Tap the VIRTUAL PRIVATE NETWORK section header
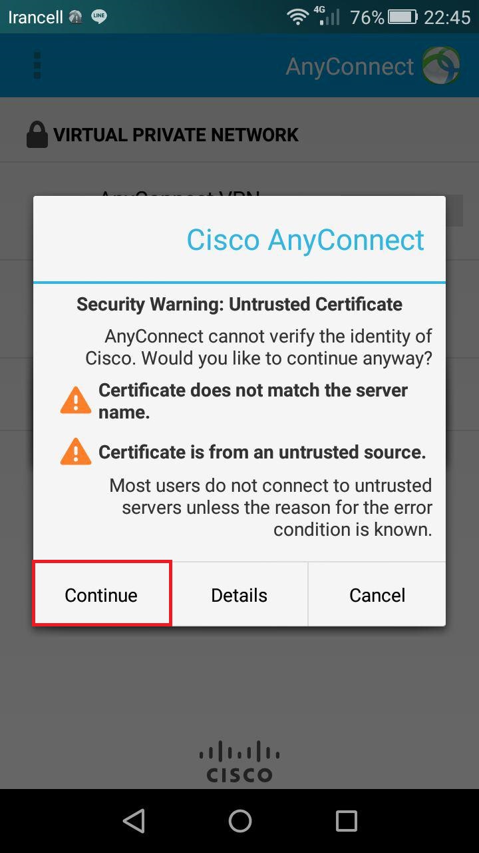479x853 pixels. [176, 135]
